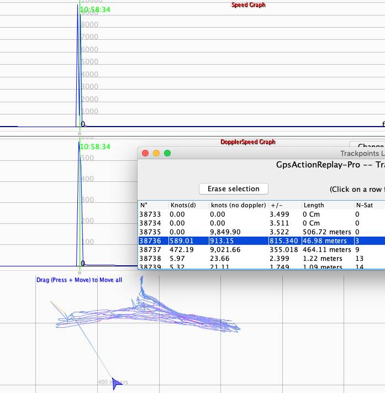Click the red close button of Trackpoints window
Viewport: 385px width, 393px height.
tap(145, 153)
